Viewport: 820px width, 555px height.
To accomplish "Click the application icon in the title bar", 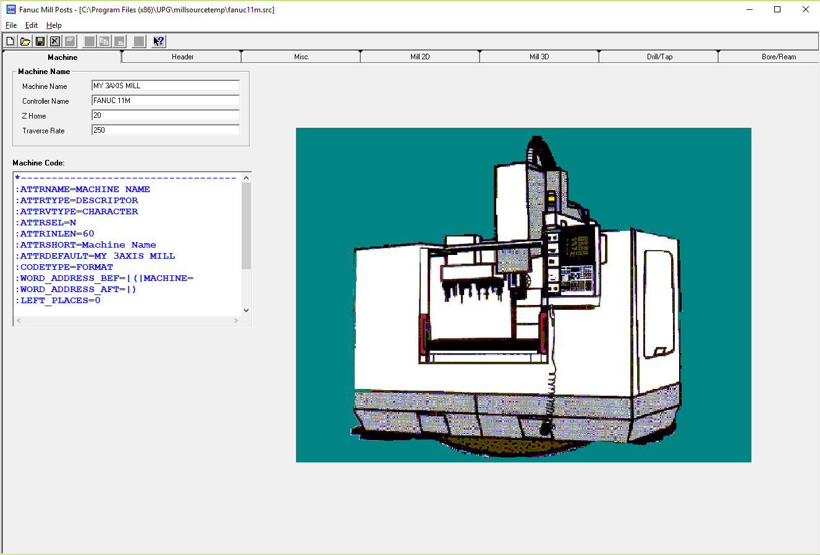I will (x=11, y=9).
